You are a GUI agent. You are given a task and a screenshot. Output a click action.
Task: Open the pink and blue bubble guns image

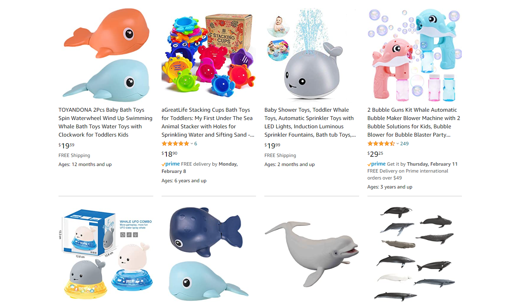414,55
